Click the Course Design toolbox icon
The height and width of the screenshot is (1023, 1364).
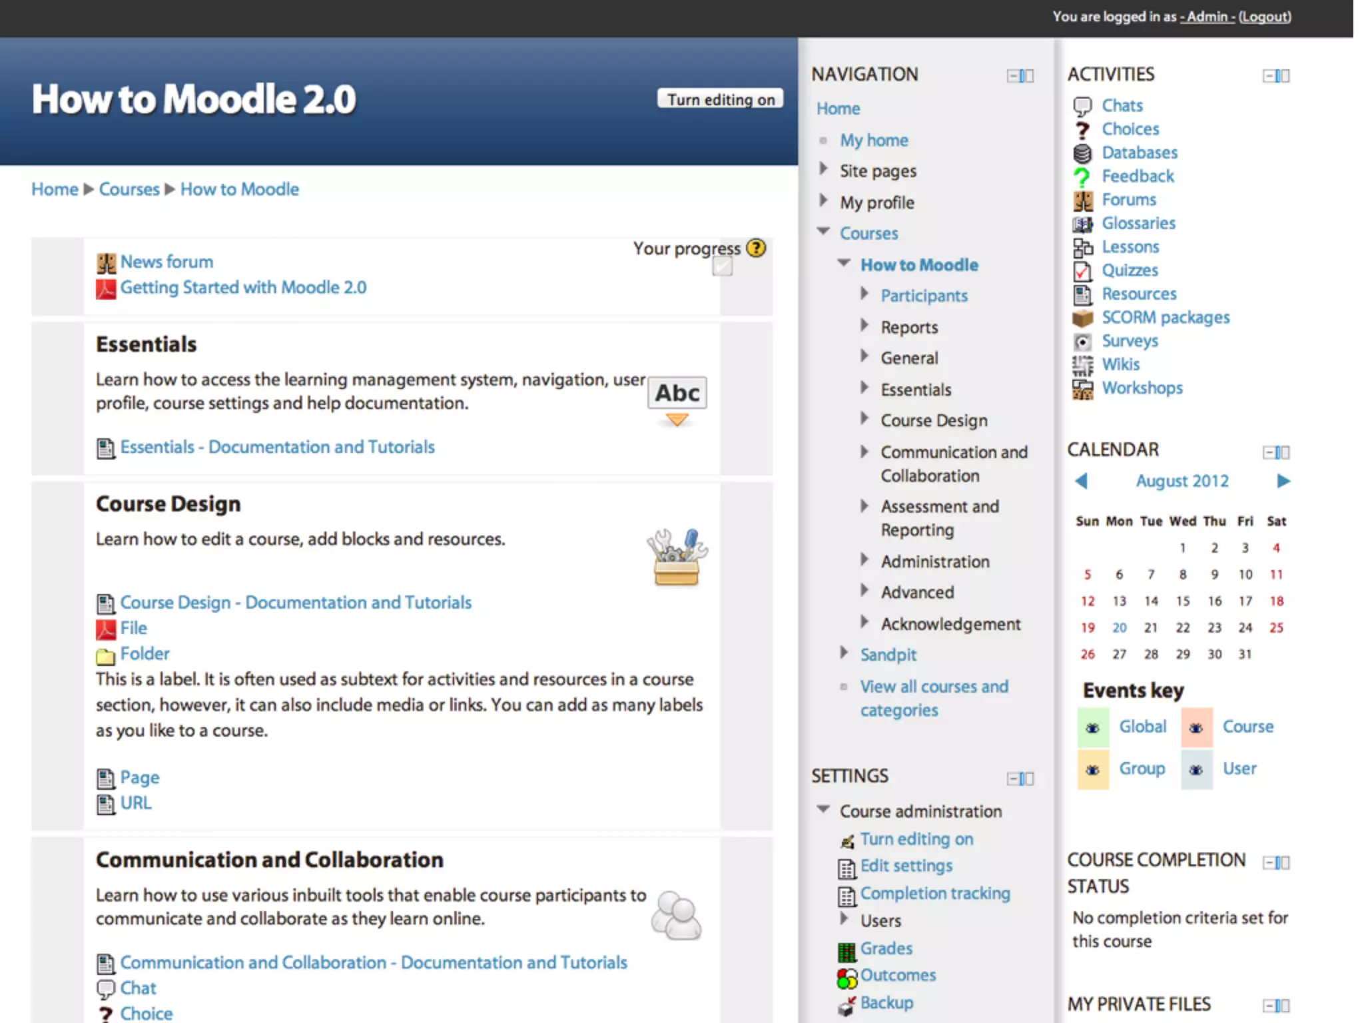(677, 557)
